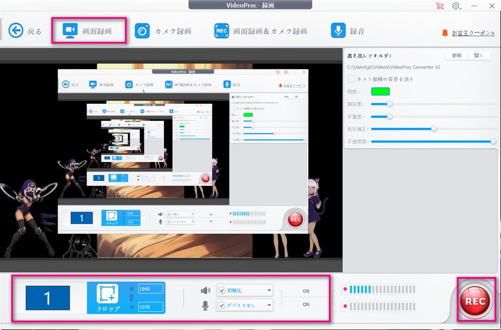501x330 pixels.
Task: Click the screen recording preview area
Action: (171, 160)
